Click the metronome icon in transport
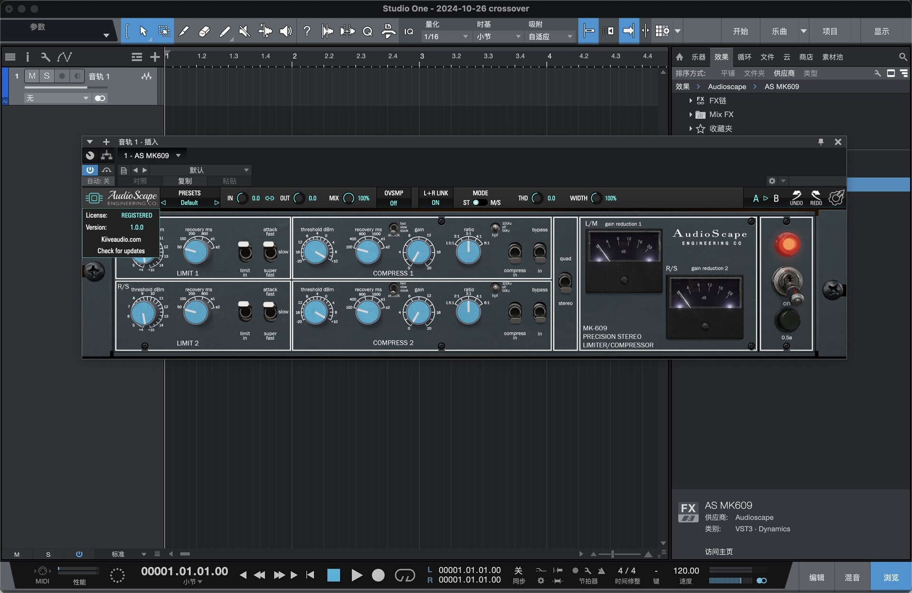This screenshot has width=912, height=593. coord(601,571)
